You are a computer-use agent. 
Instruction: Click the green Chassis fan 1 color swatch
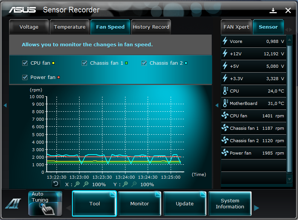tap(126, 63)
